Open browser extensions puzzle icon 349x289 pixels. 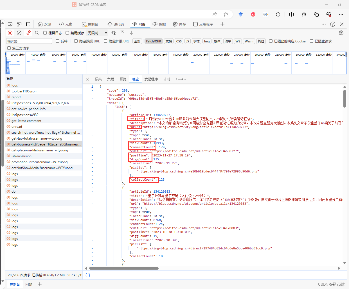pos(278,14)
